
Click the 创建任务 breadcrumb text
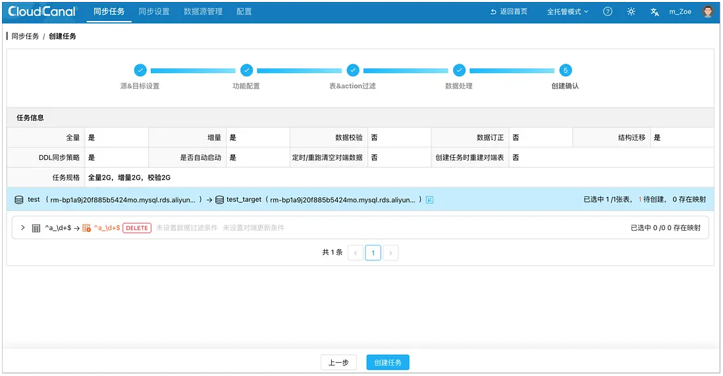[63, 36]
